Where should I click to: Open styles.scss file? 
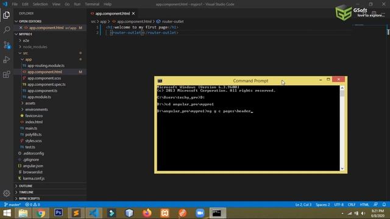(x=34, y=141)
